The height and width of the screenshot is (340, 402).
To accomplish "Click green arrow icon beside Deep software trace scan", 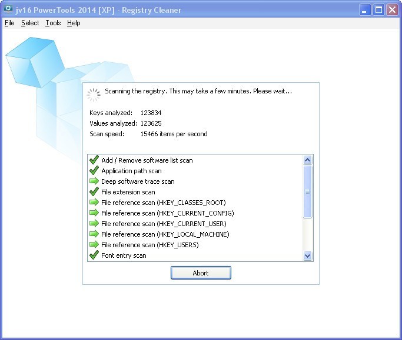I will click(x=94, y=181).
